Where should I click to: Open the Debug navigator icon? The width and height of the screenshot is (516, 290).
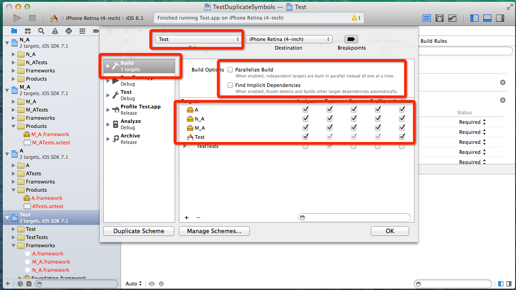pos(82,31)
